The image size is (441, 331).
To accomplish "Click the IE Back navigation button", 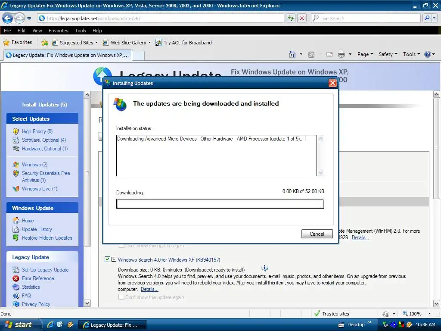I will 7,19.
